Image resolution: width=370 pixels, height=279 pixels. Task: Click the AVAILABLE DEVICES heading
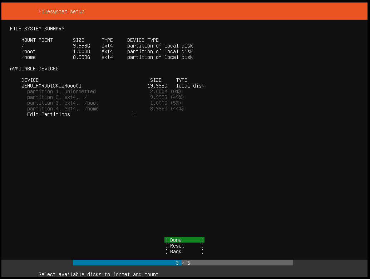point(34,69)
